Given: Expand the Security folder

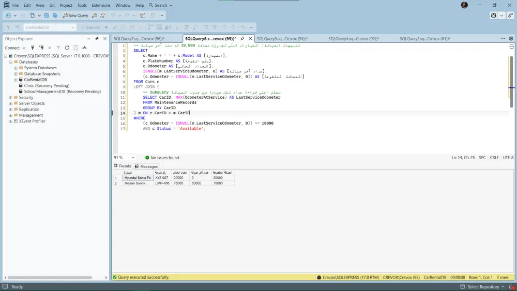Looking at the screenshot, I should click(10, 98).
